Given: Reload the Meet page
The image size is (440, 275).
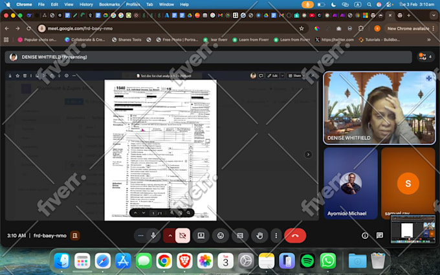Looking at the screenshot, I should click(28, 28).
